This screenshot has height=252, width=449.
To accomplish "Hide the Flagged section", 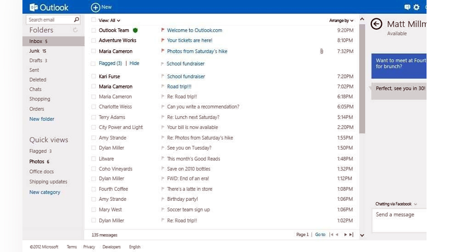I will (x=134, y=63).
